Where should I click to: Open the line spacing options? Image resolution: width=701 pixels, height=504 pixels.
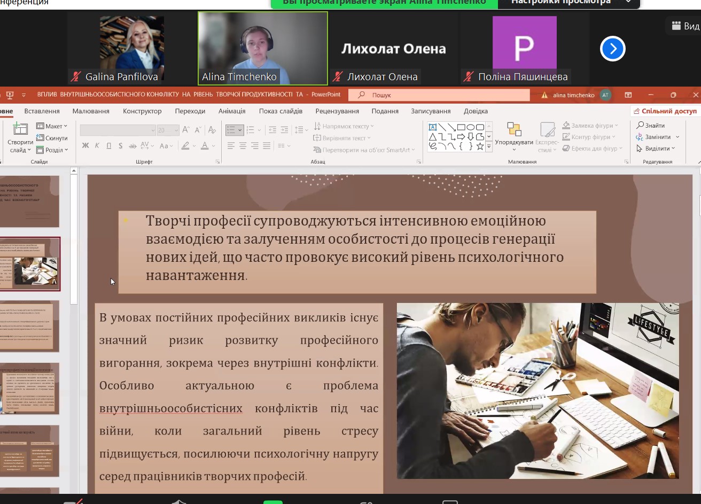(300, 130)
